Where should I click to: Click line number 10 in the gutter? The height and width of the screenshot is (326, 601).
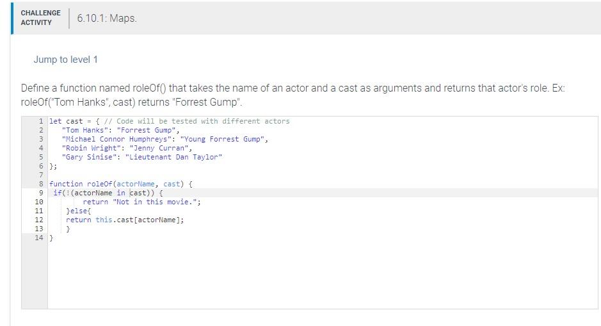(x=38, y=202)
